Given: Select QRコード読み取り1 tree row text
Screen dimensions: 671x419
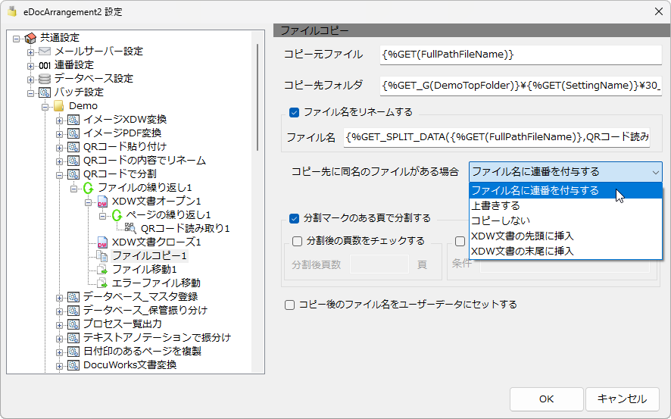Looking at the screenshot, I should click(x=186, y=229).
